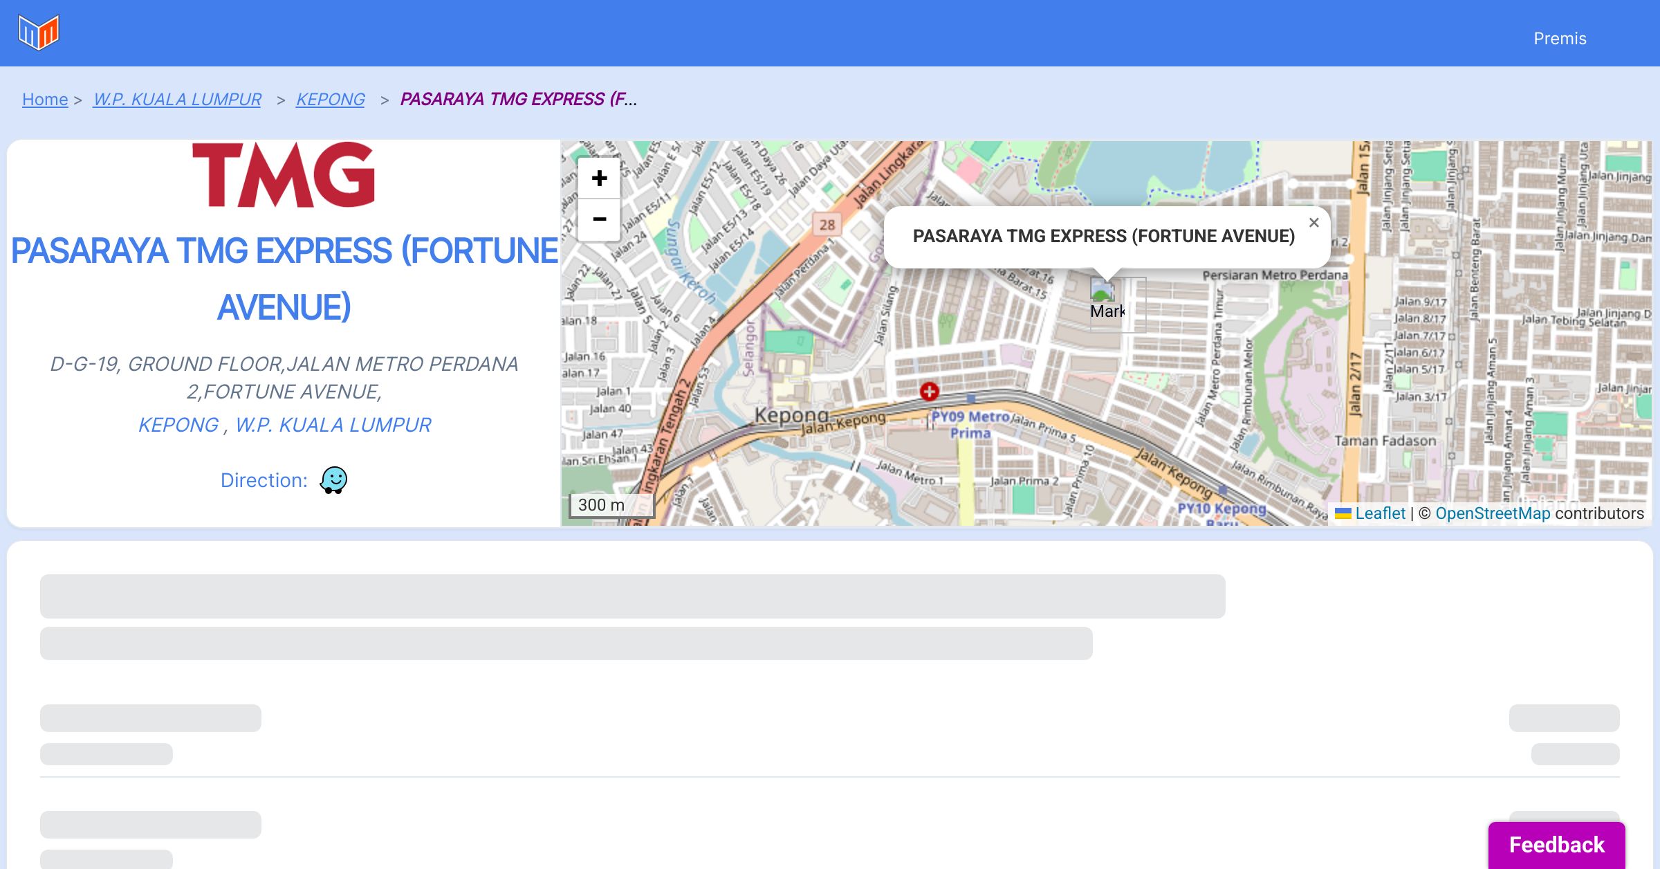Click the Direction: label
Image resolution: width=1660 pixels, height=869 pixels.
(264, 480)
